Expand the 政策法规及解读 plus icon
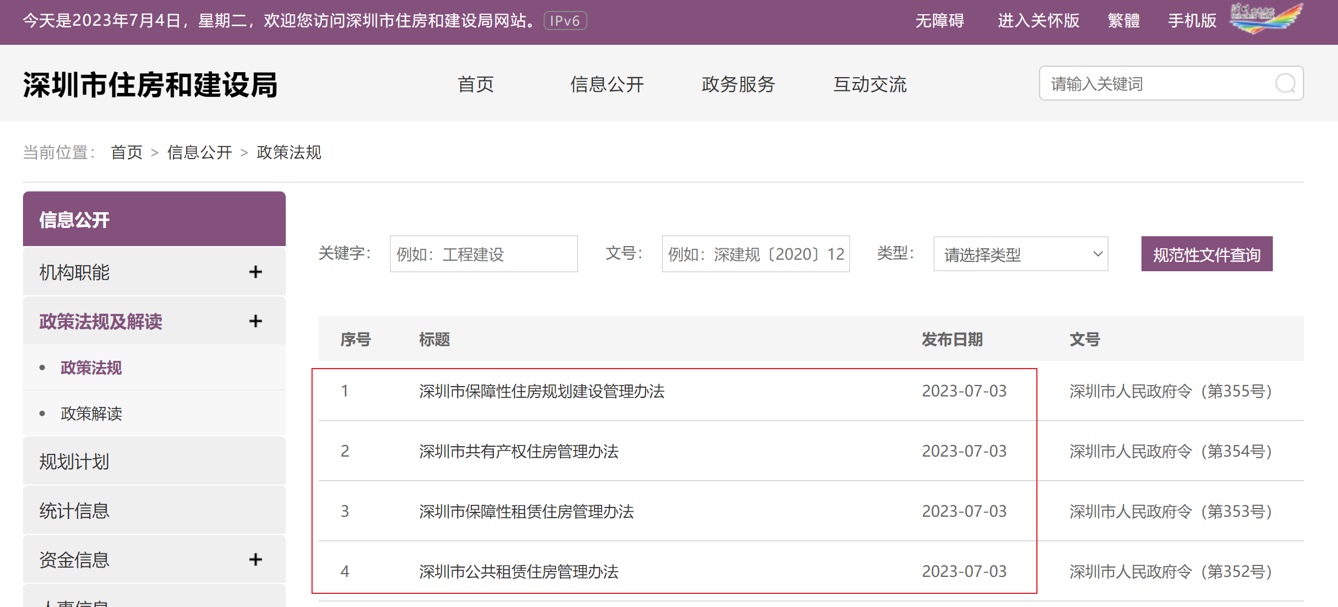The height and width of the screenshot is (607, 1338). pos(255,321)
